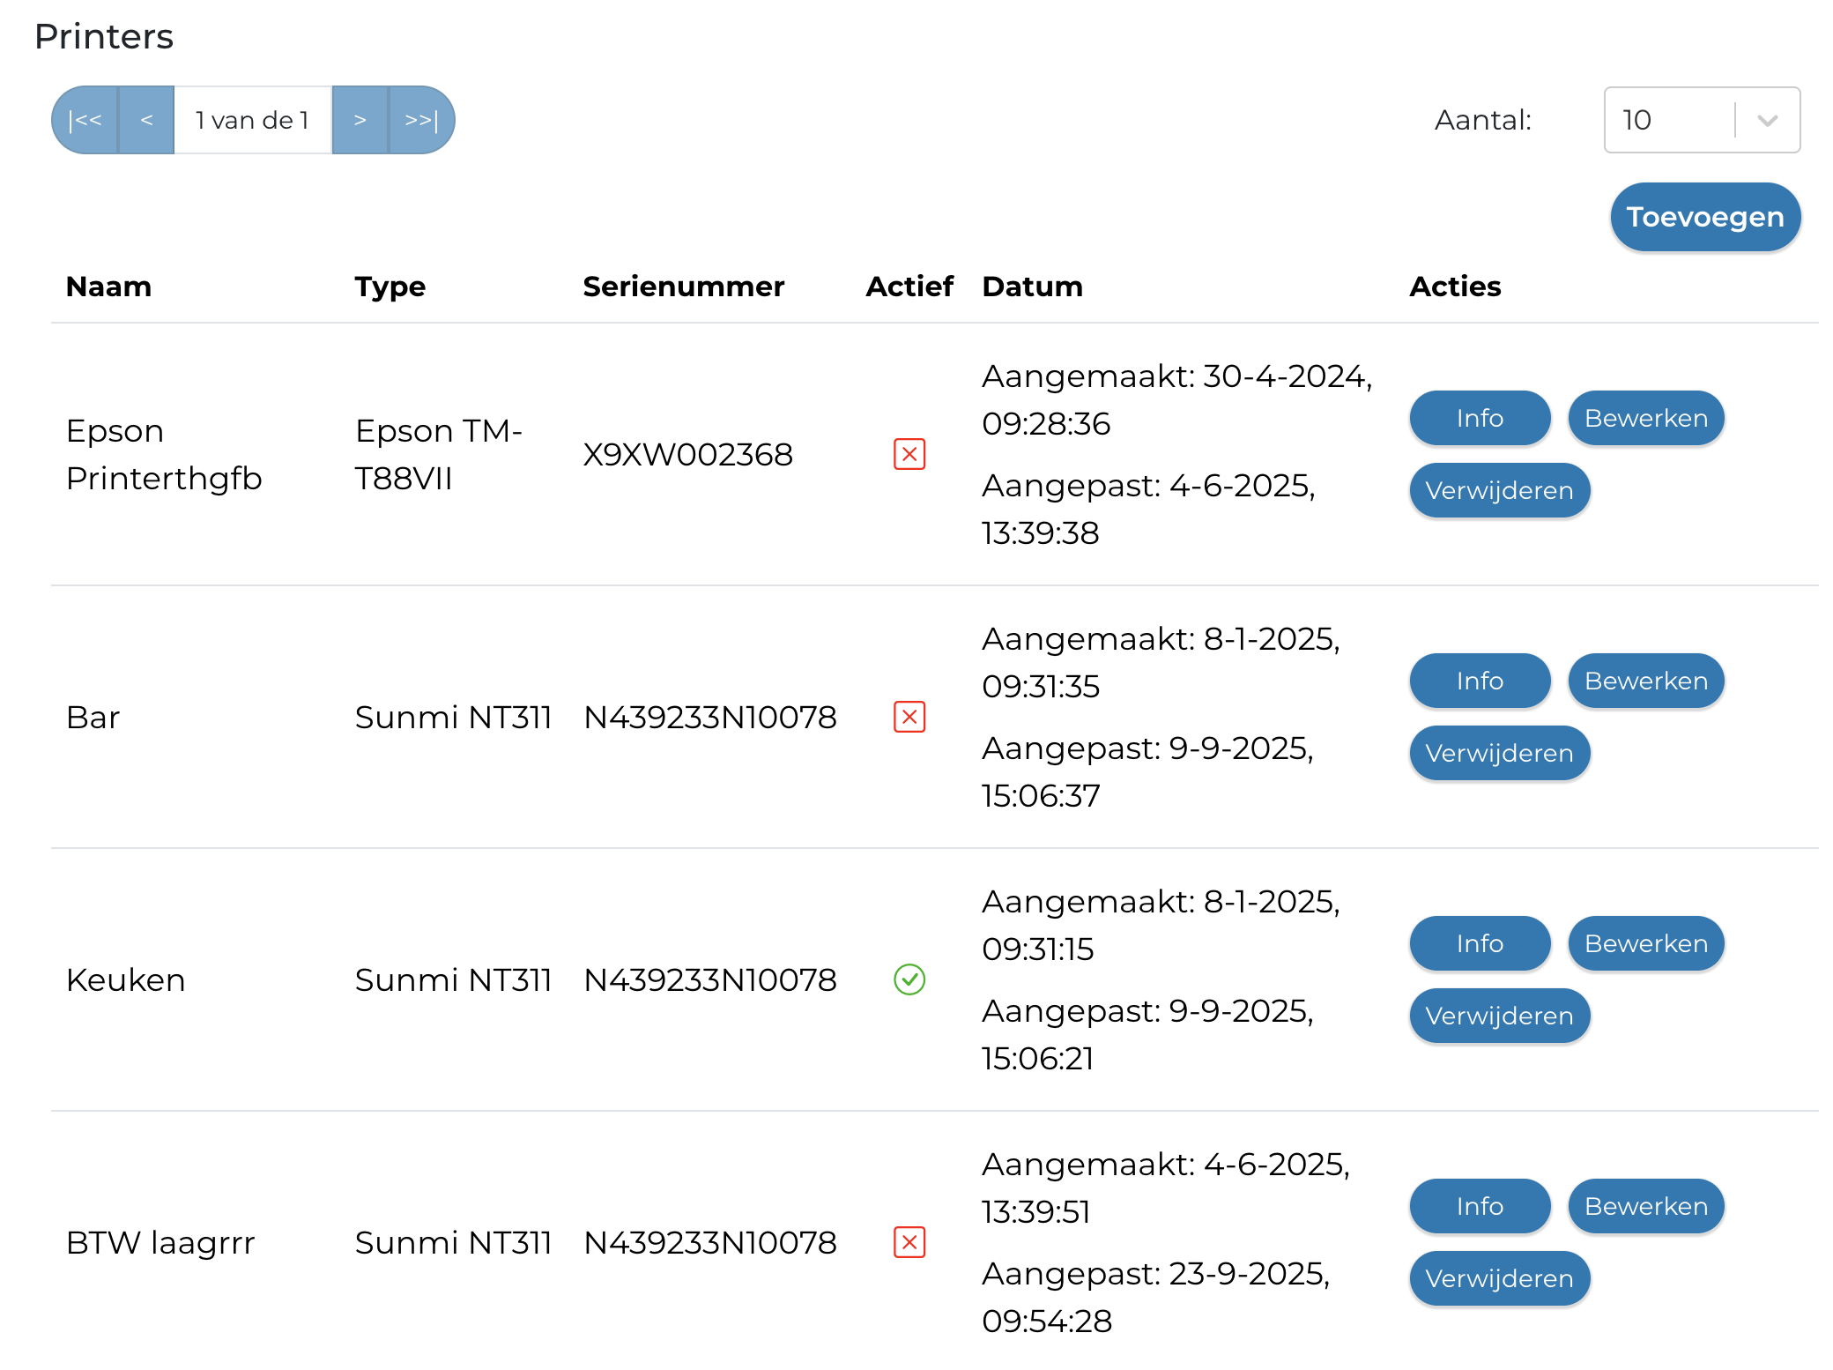1833x1370 pixels.
Task: Open the Aantal dropdown chevron
Action: coord(1767,120)
